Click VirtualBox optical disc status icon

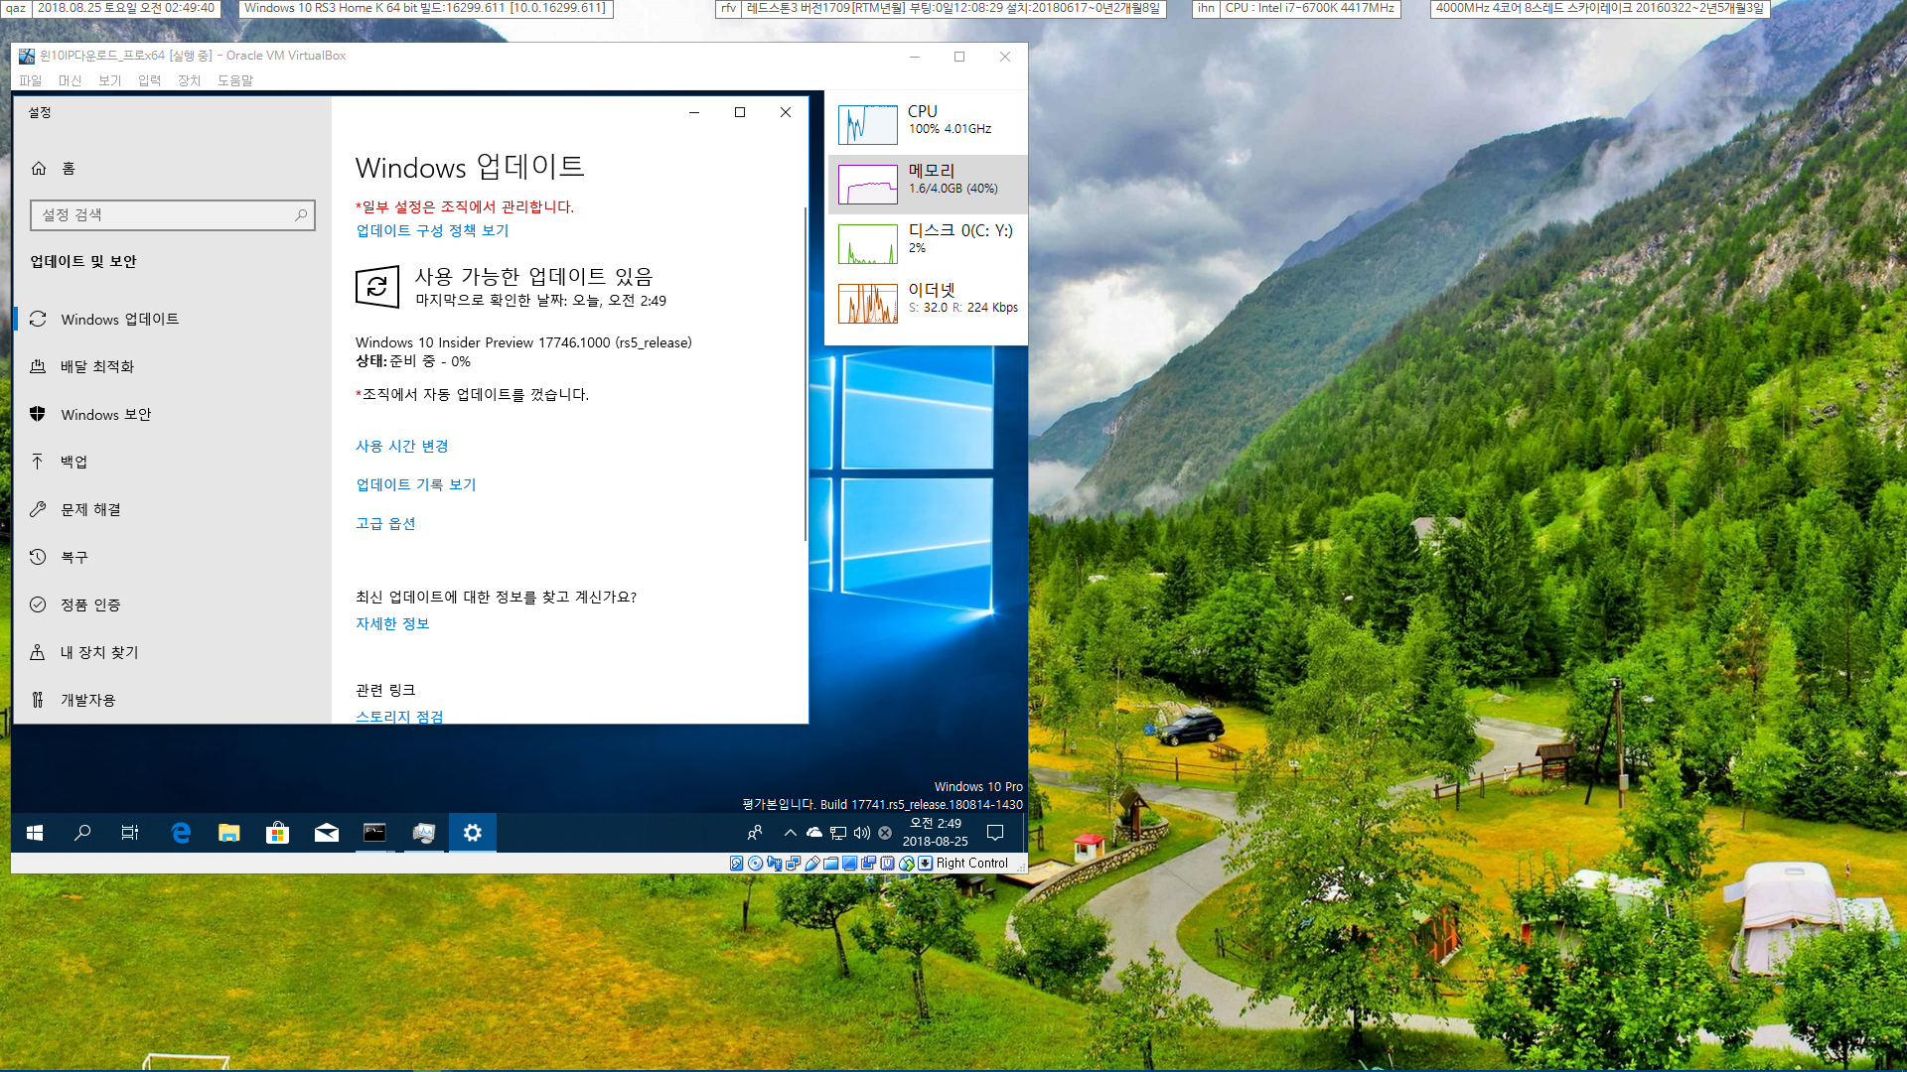(x=755, y=863)
